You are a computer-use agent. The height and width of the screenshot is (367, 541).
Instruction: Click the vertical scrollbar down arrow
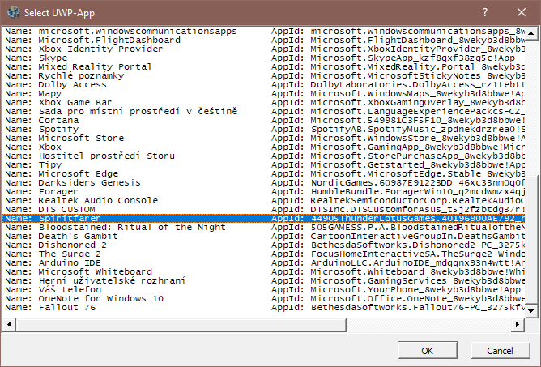[531, 311]
